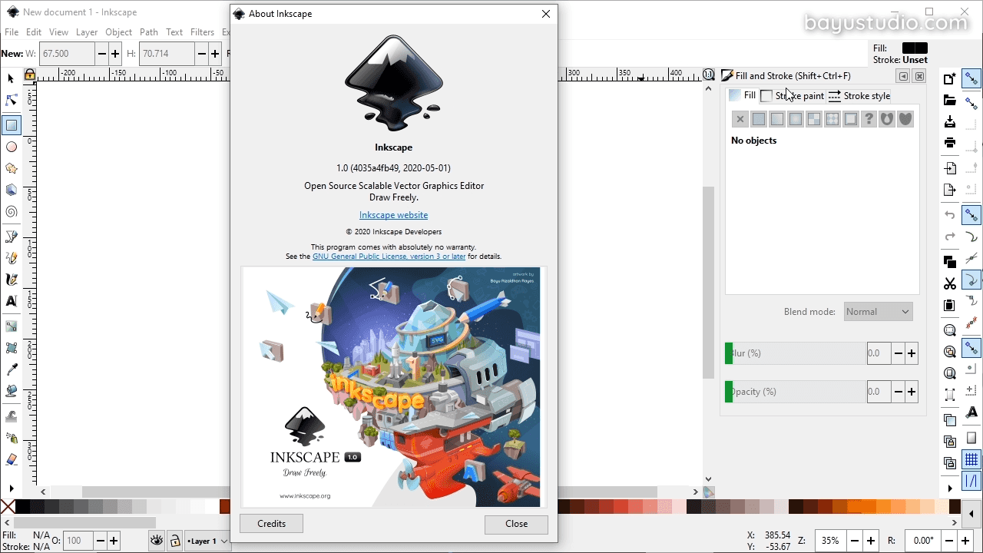Expand more tools arrow in toolbox
Image resolution: width=983 pixels, height=553 pixels.
[x=11, y=488]
